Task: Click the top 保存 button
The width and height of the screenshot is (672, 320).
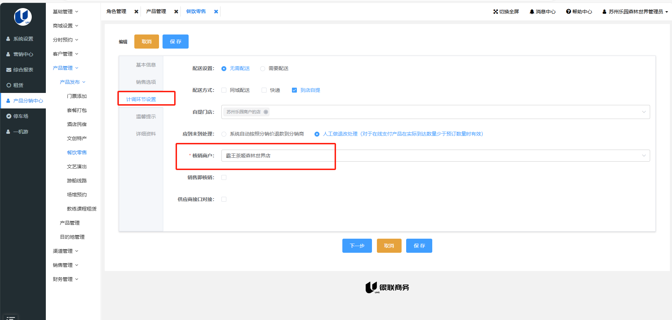Action: click(x=176, y=42)
